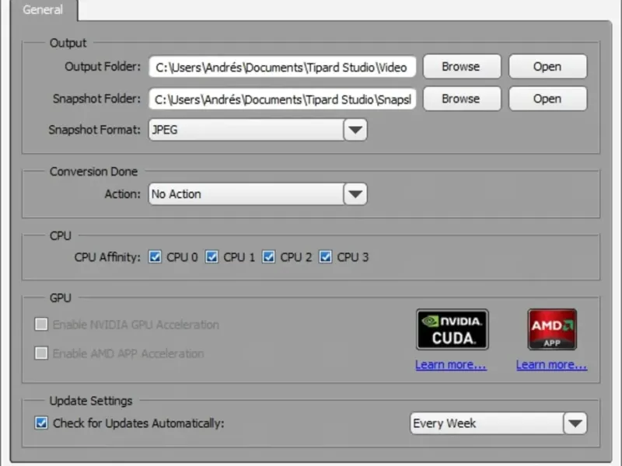Viewport: 622px width, 466px height.
Task: Click the Snapshot Format label
Action: click(94, 130)
